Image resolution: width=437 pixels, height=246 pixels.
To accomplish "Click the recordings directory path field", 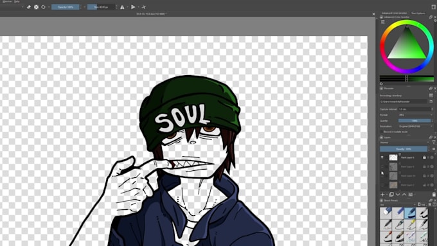I will click(x=404, y=101).
